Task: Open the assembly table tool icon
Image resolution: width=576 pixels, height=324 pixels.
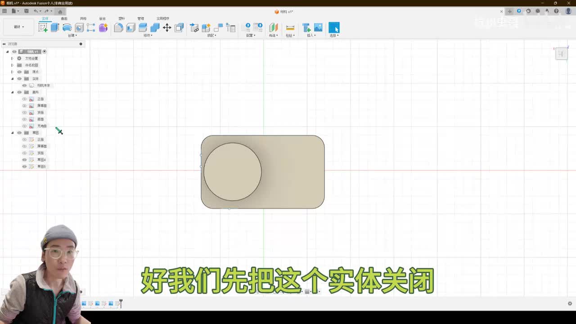Action: pyautogui.click(x=231, y=27)
